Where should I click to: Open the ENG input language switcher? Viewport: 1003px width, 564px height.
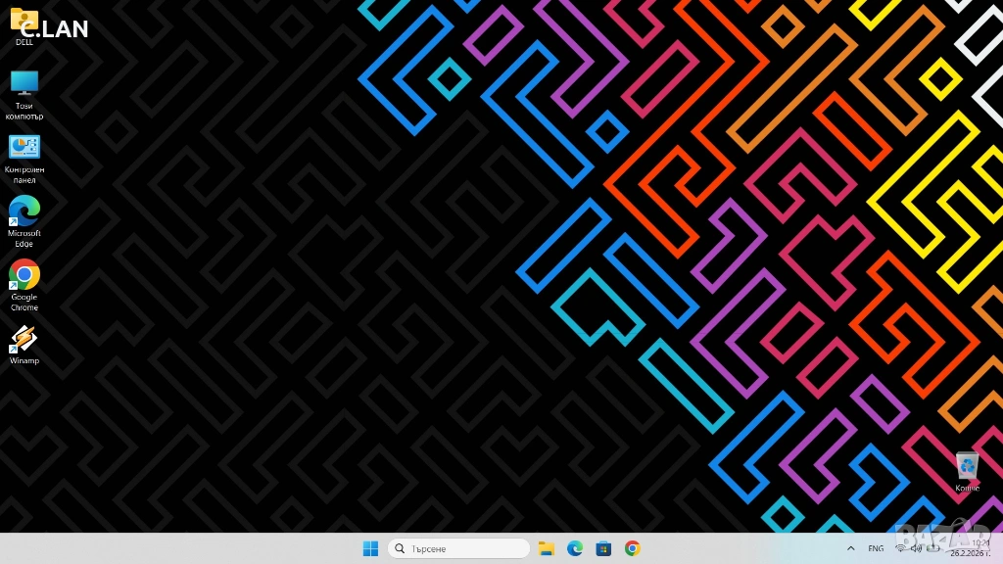coord(876,548)
